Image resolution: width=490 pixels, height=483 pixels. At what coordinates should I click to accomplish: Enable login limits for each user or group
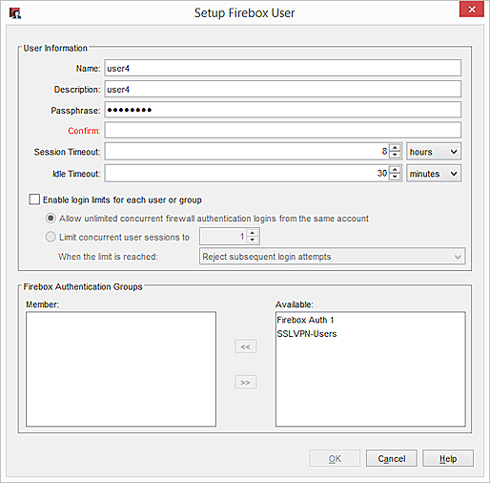tap(34, 199)
